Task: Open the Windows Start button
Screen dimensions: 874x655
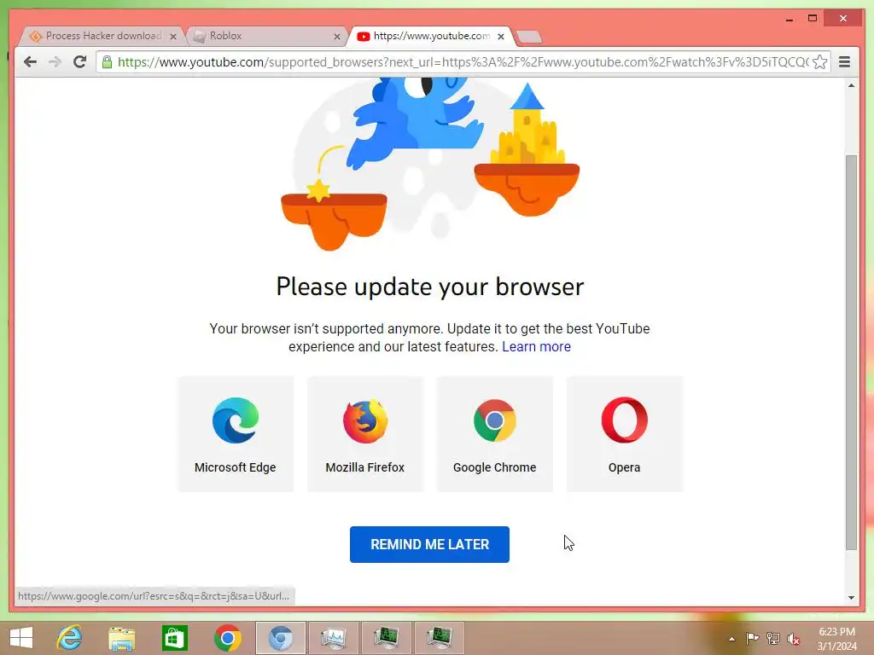Action: 21,638
